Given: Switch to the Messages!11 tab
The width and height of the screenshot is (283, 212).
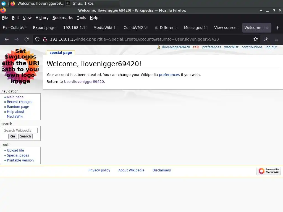Looking at the screenshot, I should (x=196, y=28).
